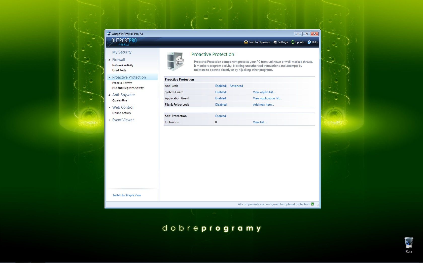Click Settings label in header

(x=283, y=42)
